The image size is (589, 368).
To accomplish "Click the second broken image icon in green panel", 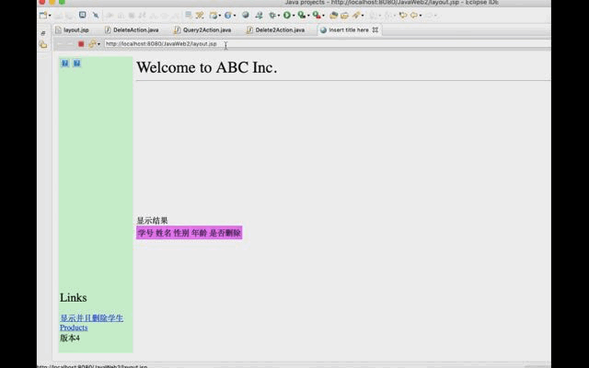I will pos(76,63).
